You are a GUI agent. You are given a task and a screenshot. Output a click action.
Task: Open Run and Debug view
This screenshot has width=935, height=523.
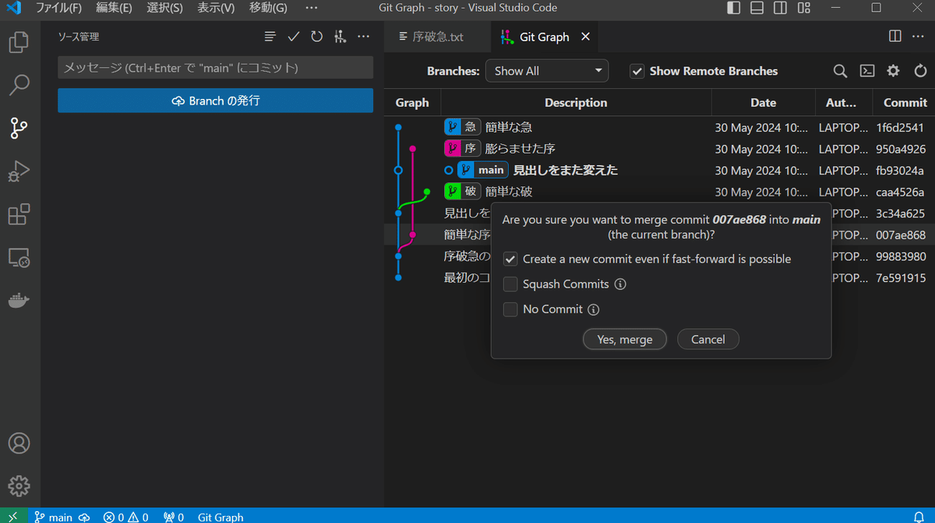click(19, 171)
